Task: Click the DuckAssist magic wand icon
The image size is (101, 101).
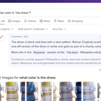Action: [x=2, y=37]
